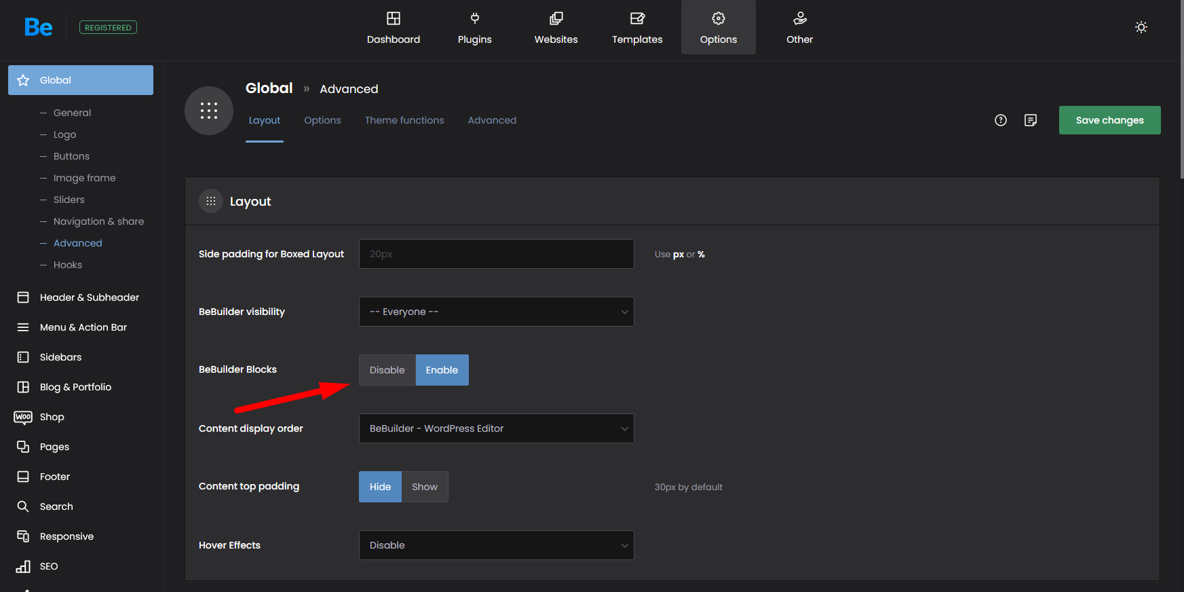The height and width of the screenshot is (592, 1184).
Task: Open the Dashboard section icon
Action: pos(394,18)
